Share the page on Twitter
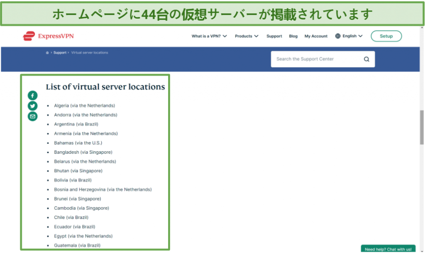Viewport: 425px width, 255px height. pos(32,106)
